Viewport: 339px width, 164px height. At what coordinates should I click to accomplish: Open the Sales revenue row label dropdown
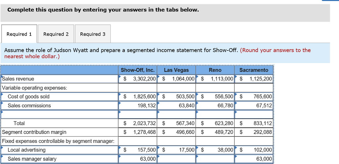pyautogui.click(x=60, y=79)
